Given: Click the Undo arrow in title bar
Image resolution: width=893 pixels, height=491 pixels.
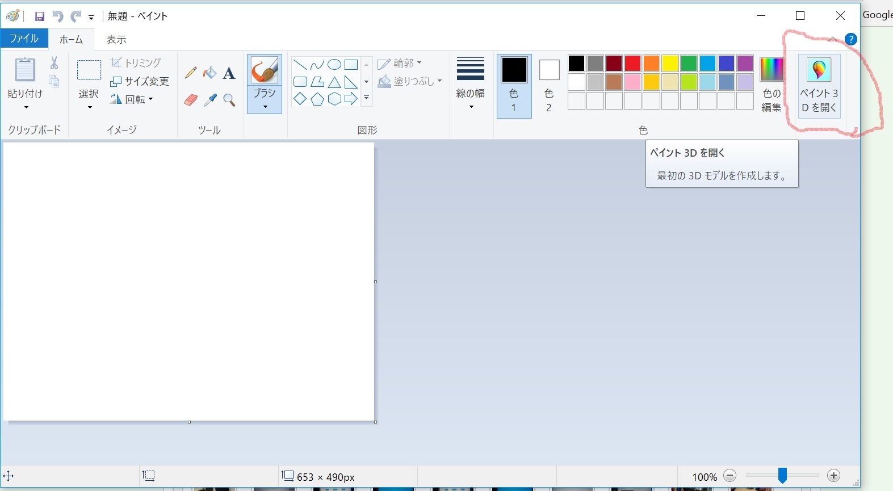Looking at the screenshot, I should click(x=57, y=16).
